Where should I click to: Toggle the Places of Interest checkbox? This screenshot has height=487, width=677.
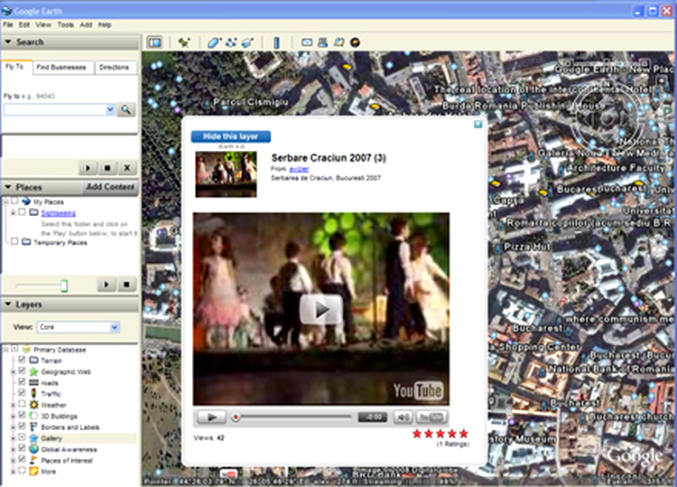tap(22, 459)
